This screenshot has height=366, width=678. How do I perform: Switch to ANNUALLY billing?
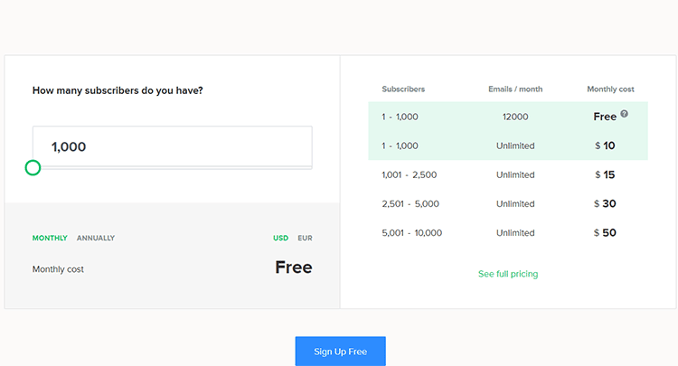point(96,238)
